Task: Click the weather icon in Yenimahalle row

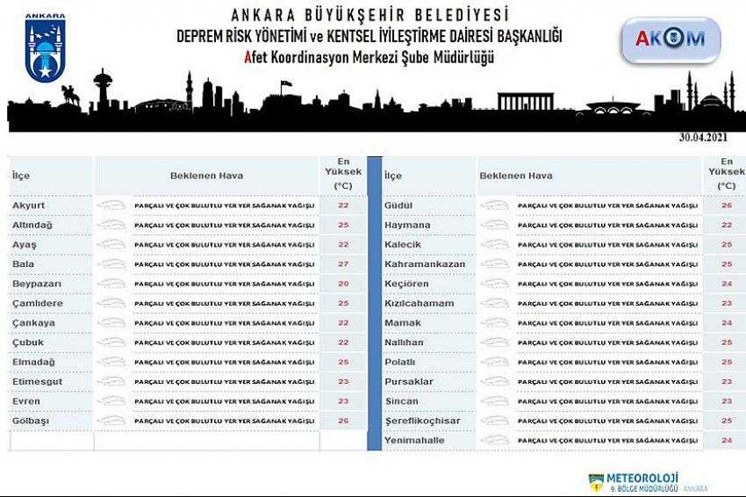Action: tap(496, 441)
